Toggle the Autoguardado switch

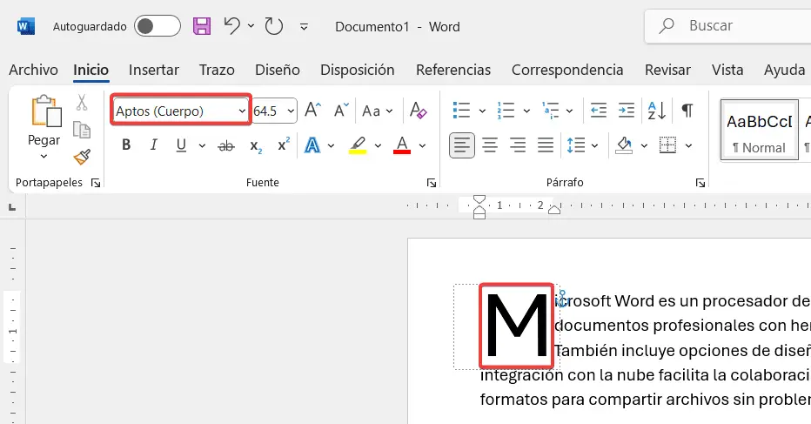(158, 26)
